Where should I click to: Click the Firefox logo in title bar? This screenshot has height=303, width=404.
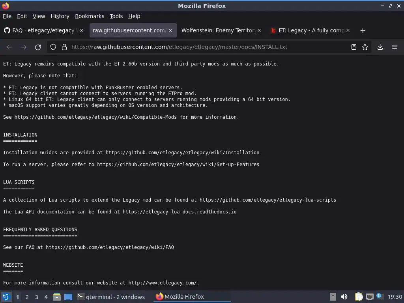tap(6, 6)
